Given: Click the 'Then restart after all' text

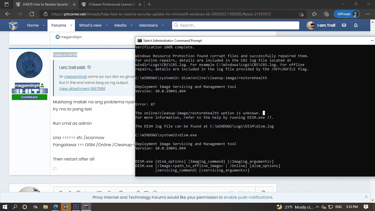Looking at the screenshot, I should tap(74, 159).
